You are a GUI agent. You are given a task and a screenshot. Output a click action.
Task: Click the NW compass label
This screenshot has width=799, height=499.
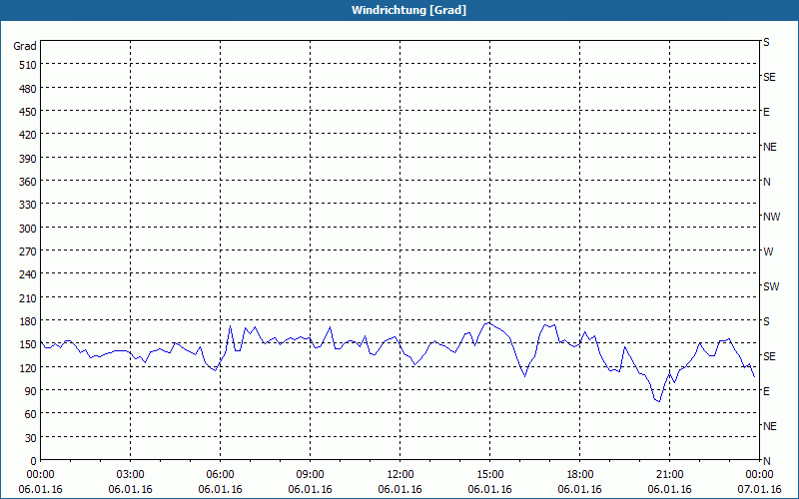click(771, 217)
